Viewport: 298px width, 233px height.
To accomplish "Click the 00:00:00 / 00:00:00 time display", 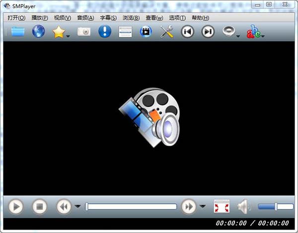I will pos(252,223).
